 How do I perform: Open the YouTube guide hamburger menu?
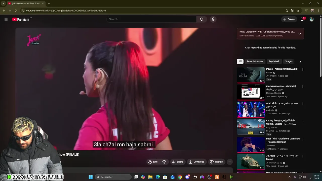6,19
